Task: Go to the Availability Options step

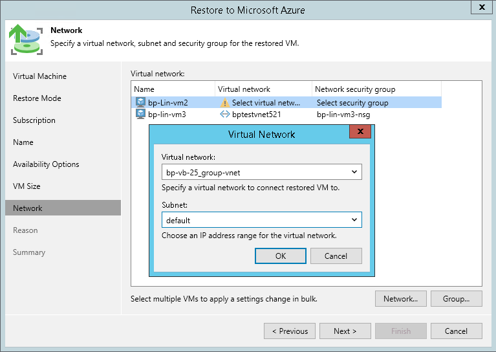Action: coord(46,164)
